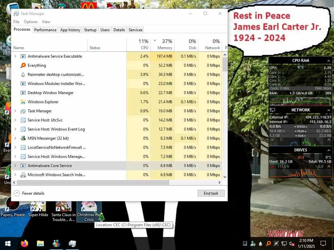The image size is (334, 250).
Task: Expand the MSN Messenger (32 bit) group
Action: [x=15, y=138]
